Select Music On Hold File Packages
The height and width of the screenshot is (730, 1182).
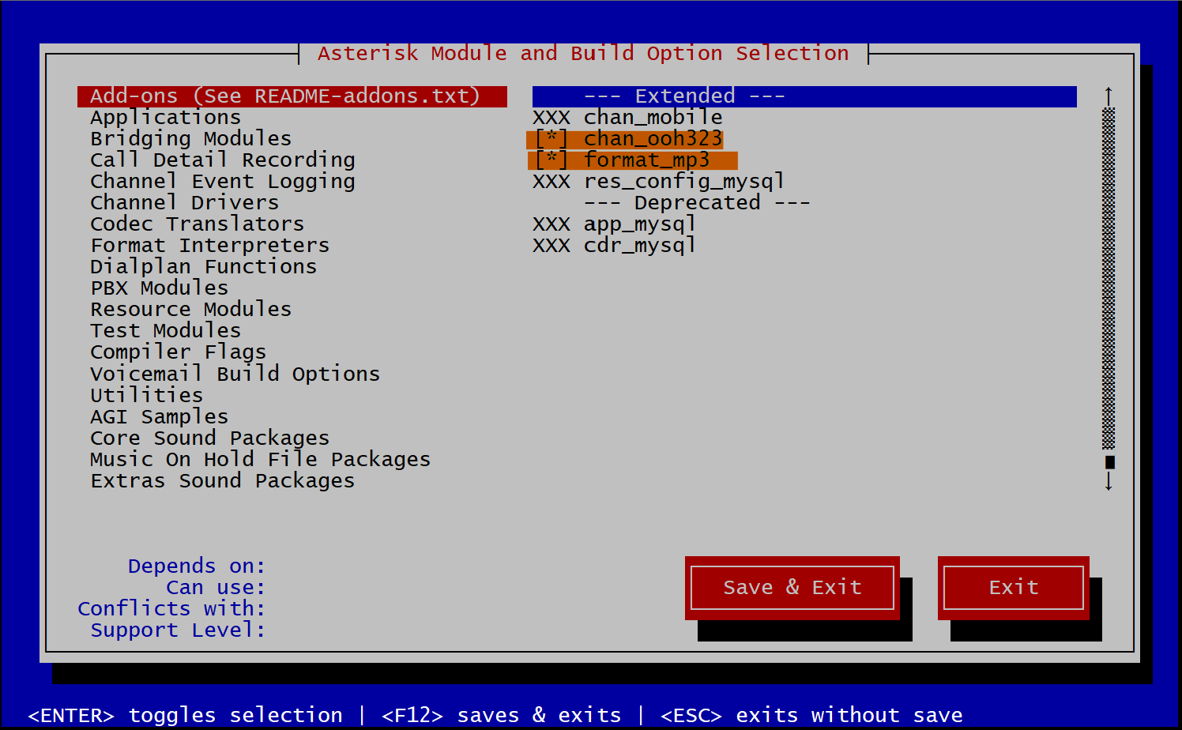pos(260,459)
